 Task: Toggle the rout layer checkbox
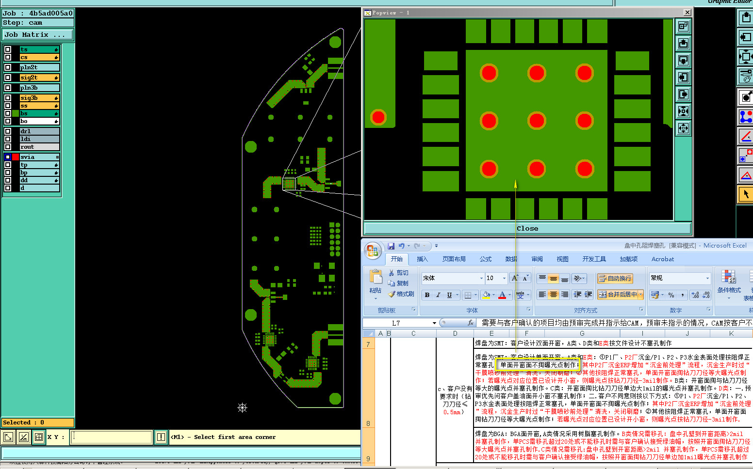8,147
